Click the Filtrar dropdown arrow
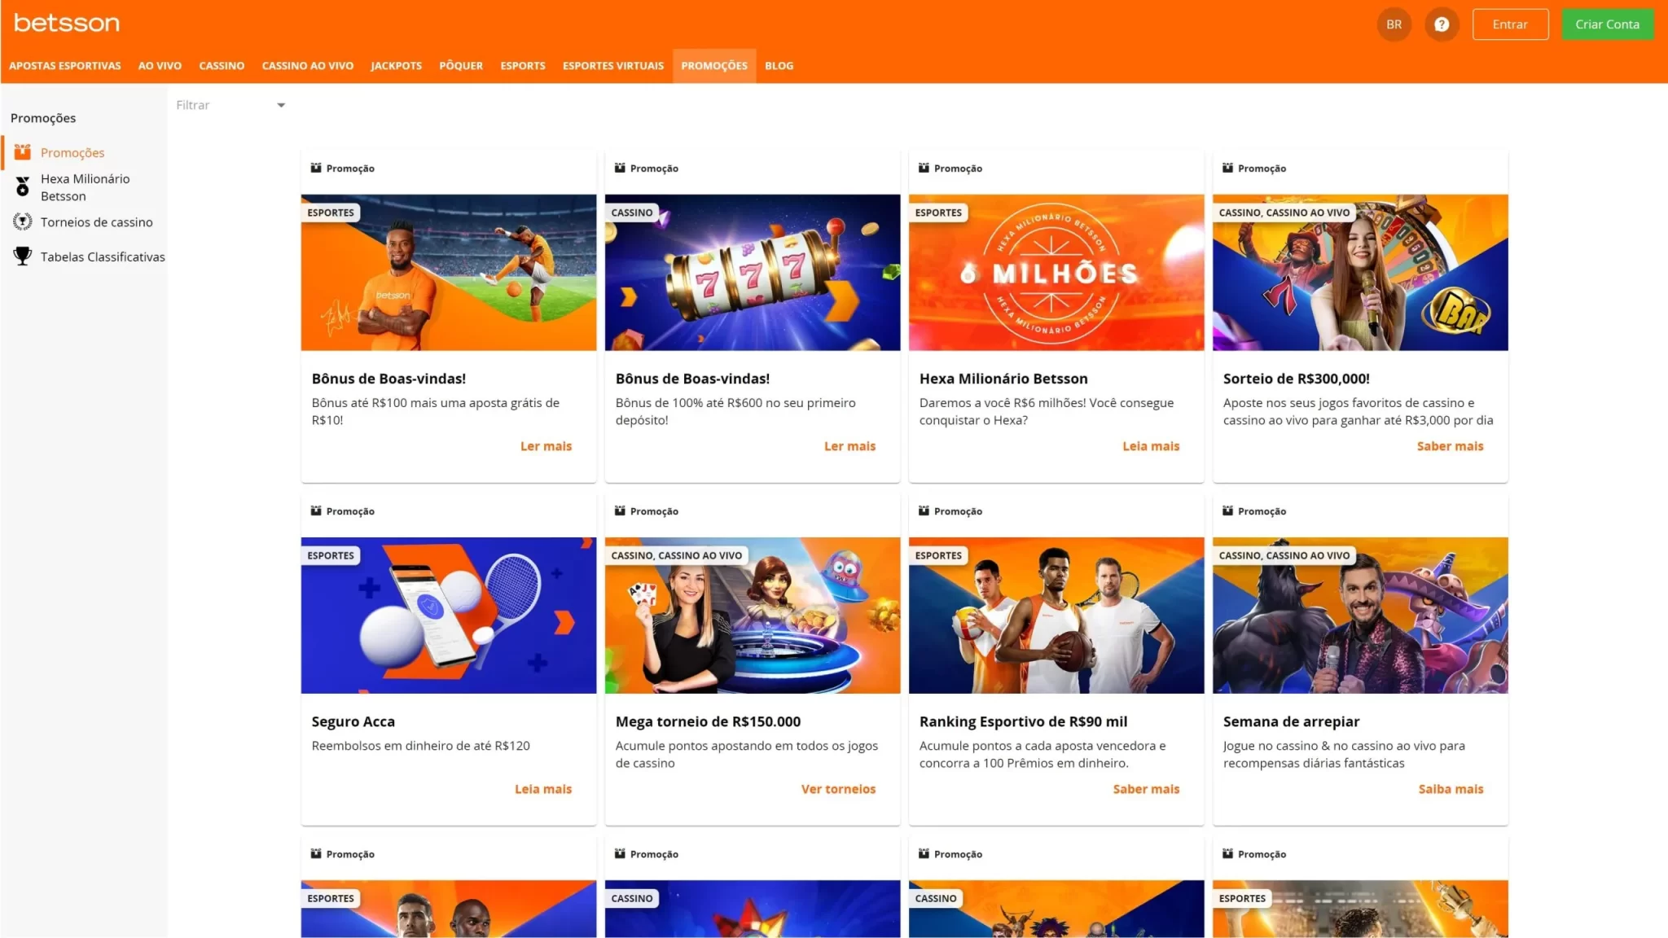This screenshot has width=1668, height=938. 281,105
